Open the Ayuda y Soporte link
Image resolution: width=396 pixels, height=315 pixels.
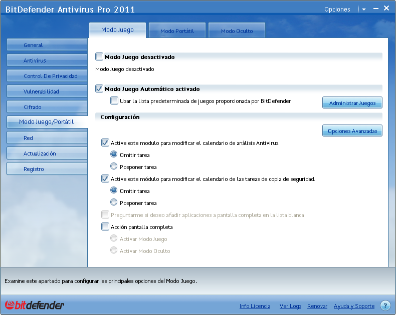point(354,306)
